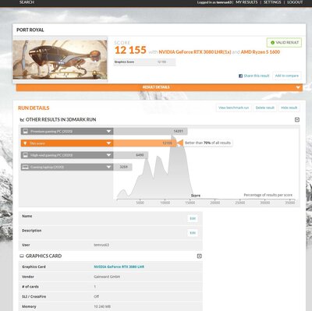Click Edit button in Name row
Viewport: 312px width, 311px height.
[x=193, y=218]
